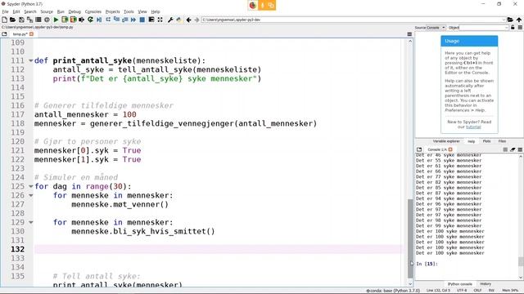The width and height of the screenshot is (524, 294).
Task: Browse for a working directory
Action: coord(510,20)
